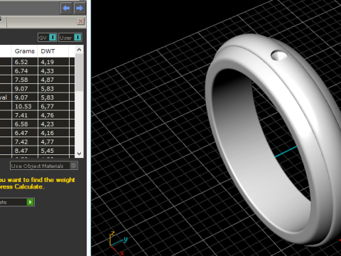Select the 7.41 grams cell
Image resolution: width=341 pixels, height=256 pixels.
coord(25,115)
